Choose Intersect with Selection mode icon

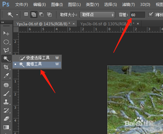tap(49, 14)
